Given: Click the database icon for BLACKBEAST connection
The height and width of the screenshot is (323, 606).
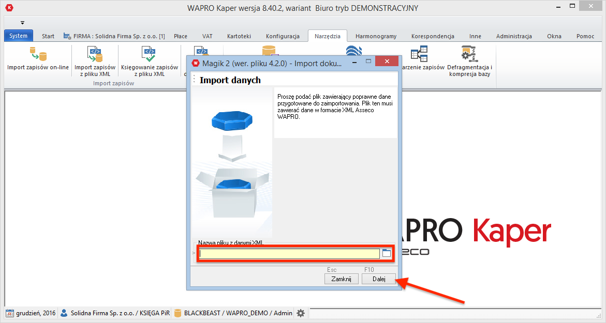Looking at the screenshot, I should pos(178,313).
